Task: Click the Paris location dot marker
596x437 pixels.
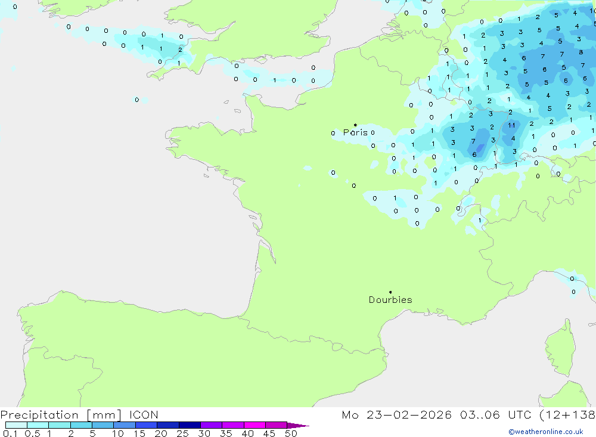Action: 355,125
